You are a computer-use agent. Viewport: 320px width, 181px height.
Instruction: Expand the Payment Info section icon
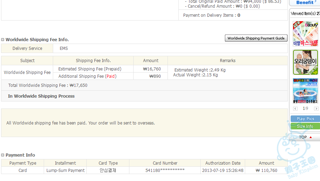[3, 155]
